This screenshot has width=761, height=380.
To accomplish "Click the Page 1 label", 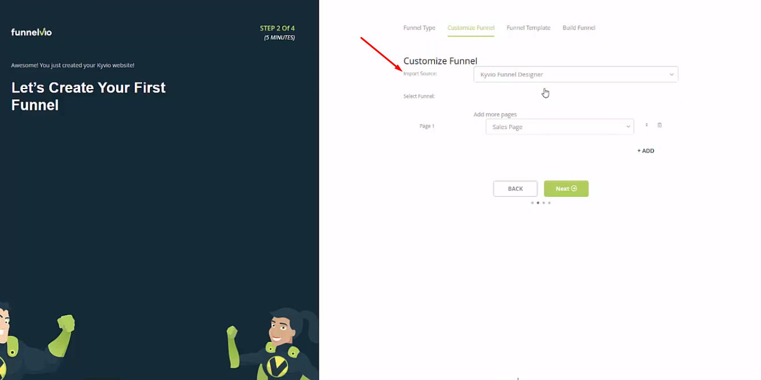I will click(427, 126).
